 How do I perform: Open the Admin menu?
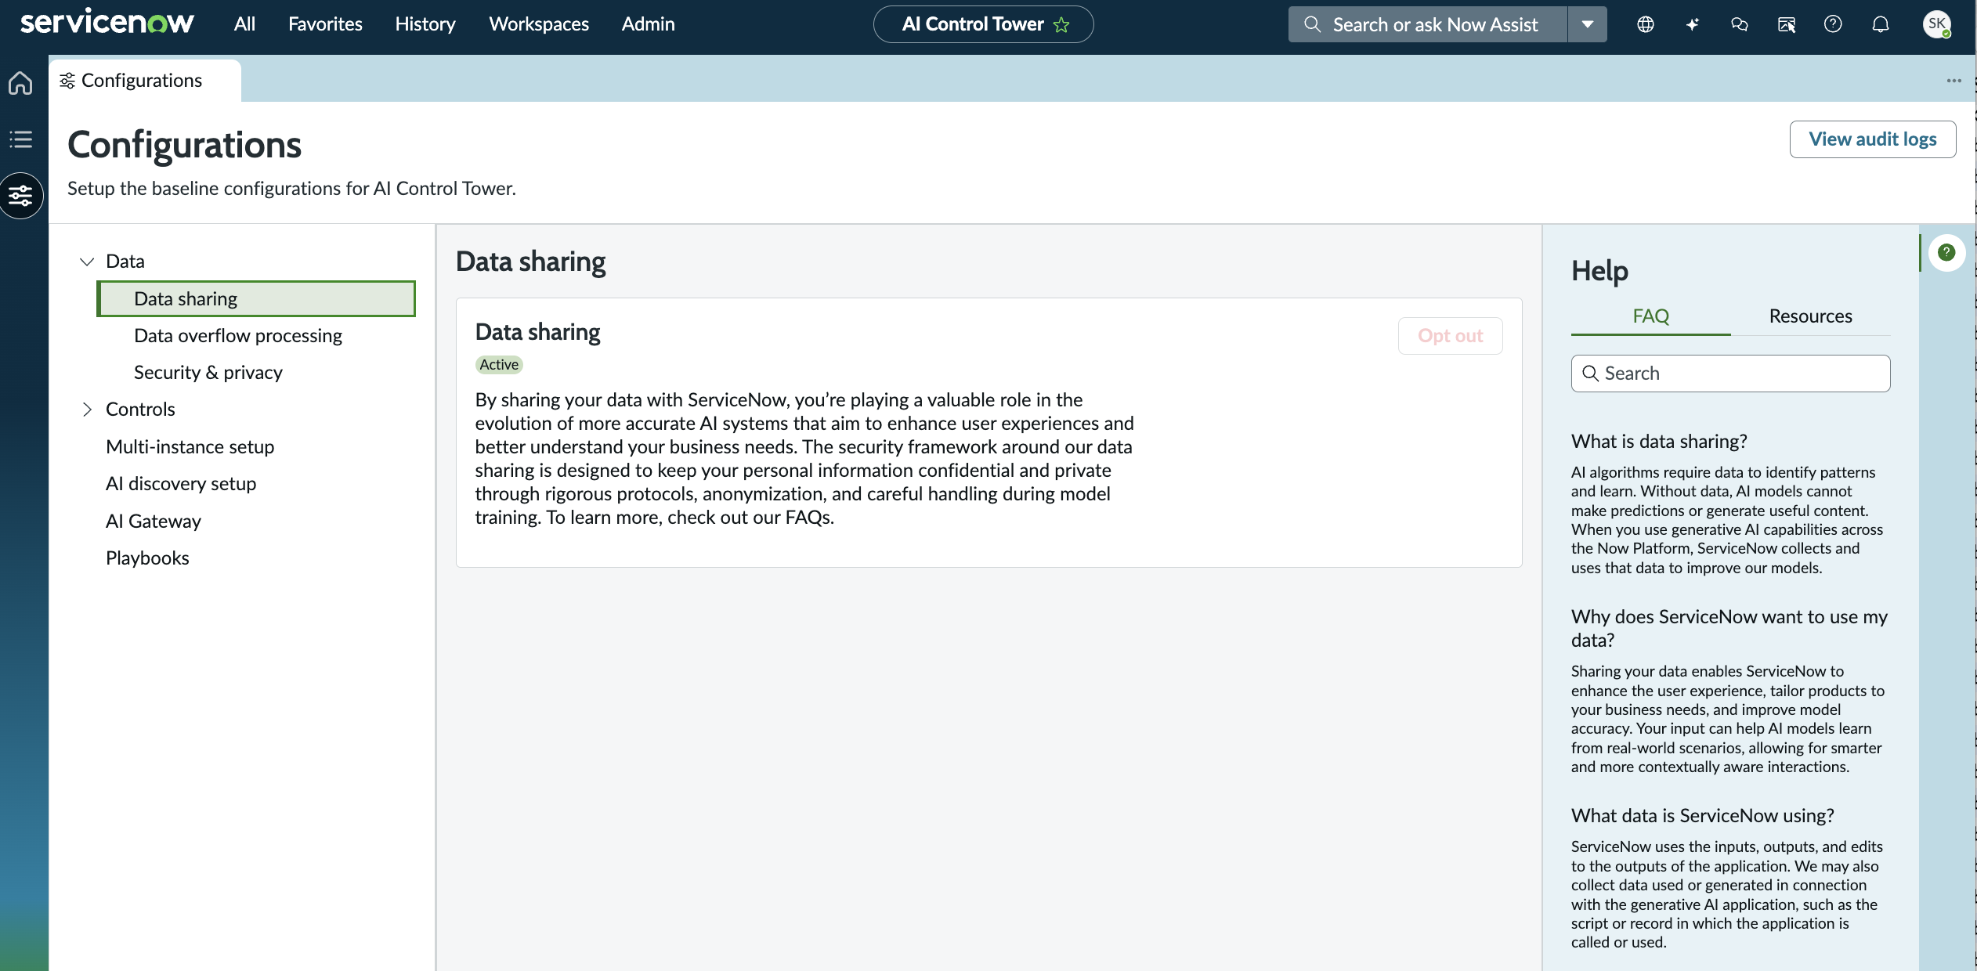pyautogui.click(x=648, y=24)
